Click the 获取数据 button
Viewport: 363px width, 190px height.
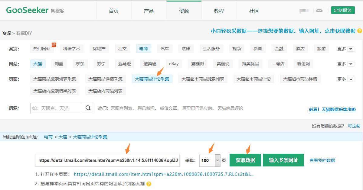click(x=245, y=160)
